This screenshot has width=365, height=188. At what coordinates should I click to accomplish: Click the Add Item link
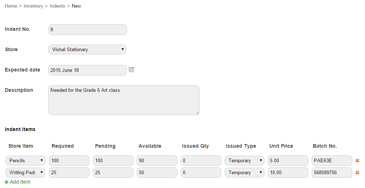pos(20,182)
